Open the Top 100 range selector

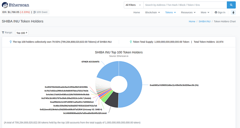click(22, 33)
